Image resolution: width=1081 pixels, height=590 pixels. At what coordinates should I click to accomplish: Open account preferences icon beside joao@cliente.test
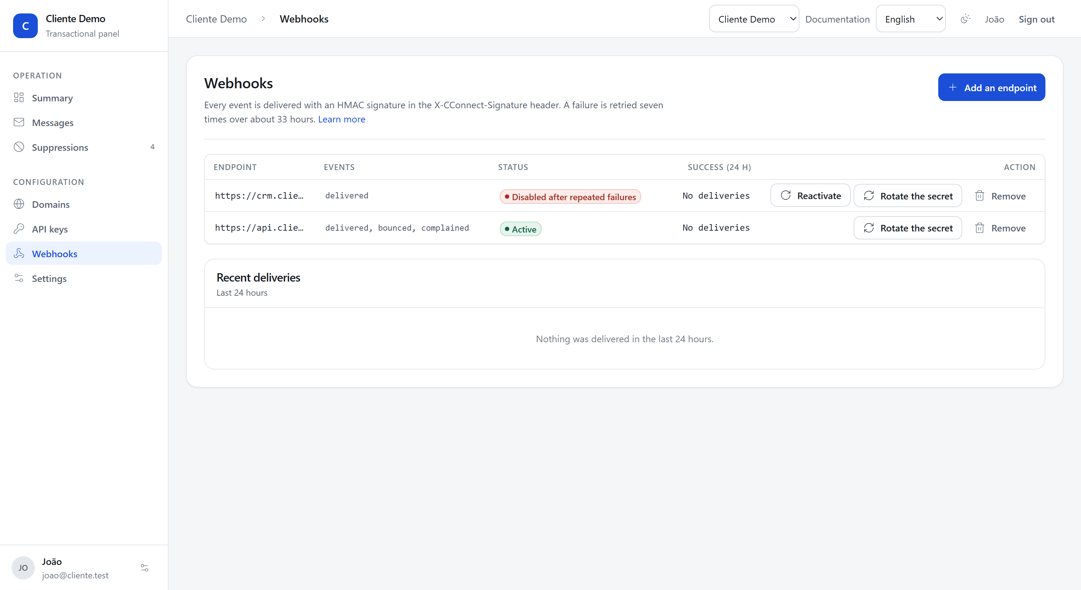click(x=144, y=568)
